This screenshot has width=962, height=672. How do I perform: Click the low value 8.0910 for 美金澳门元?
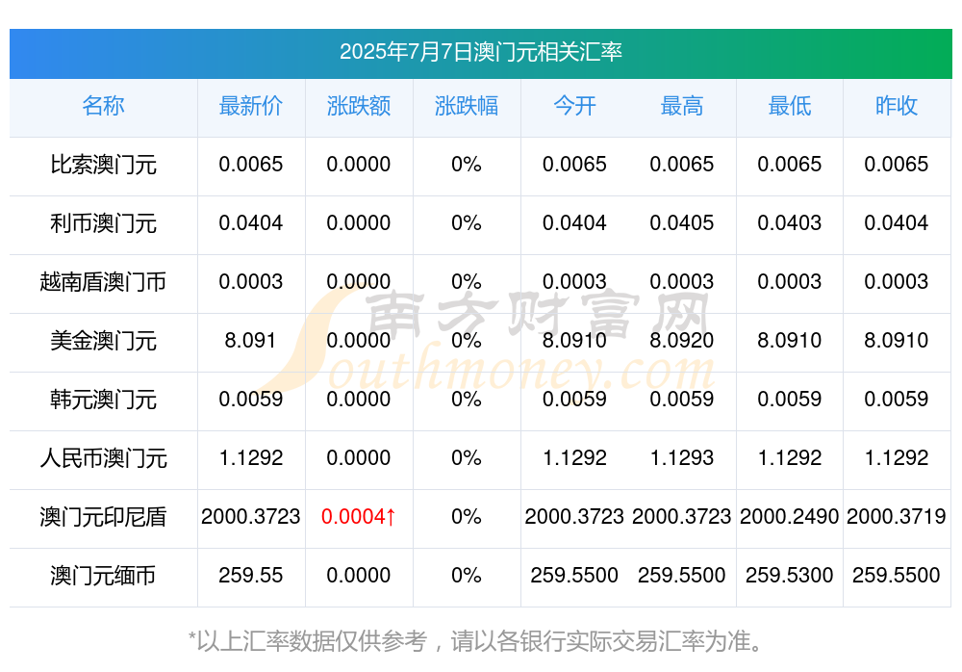coord(790,340)
